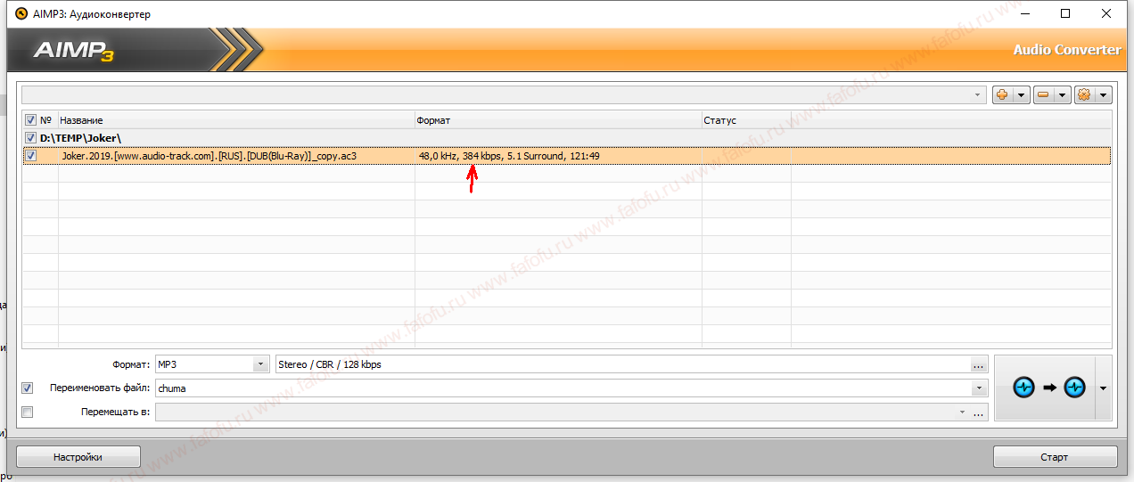Click the orange minus remove-files icon

click(x=1042, y=94)
